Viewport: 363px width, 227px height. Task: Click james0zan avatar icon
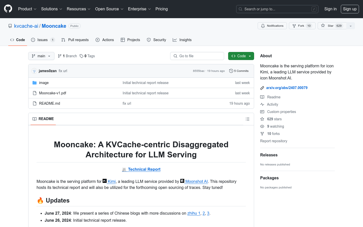(x=34, y=71)
